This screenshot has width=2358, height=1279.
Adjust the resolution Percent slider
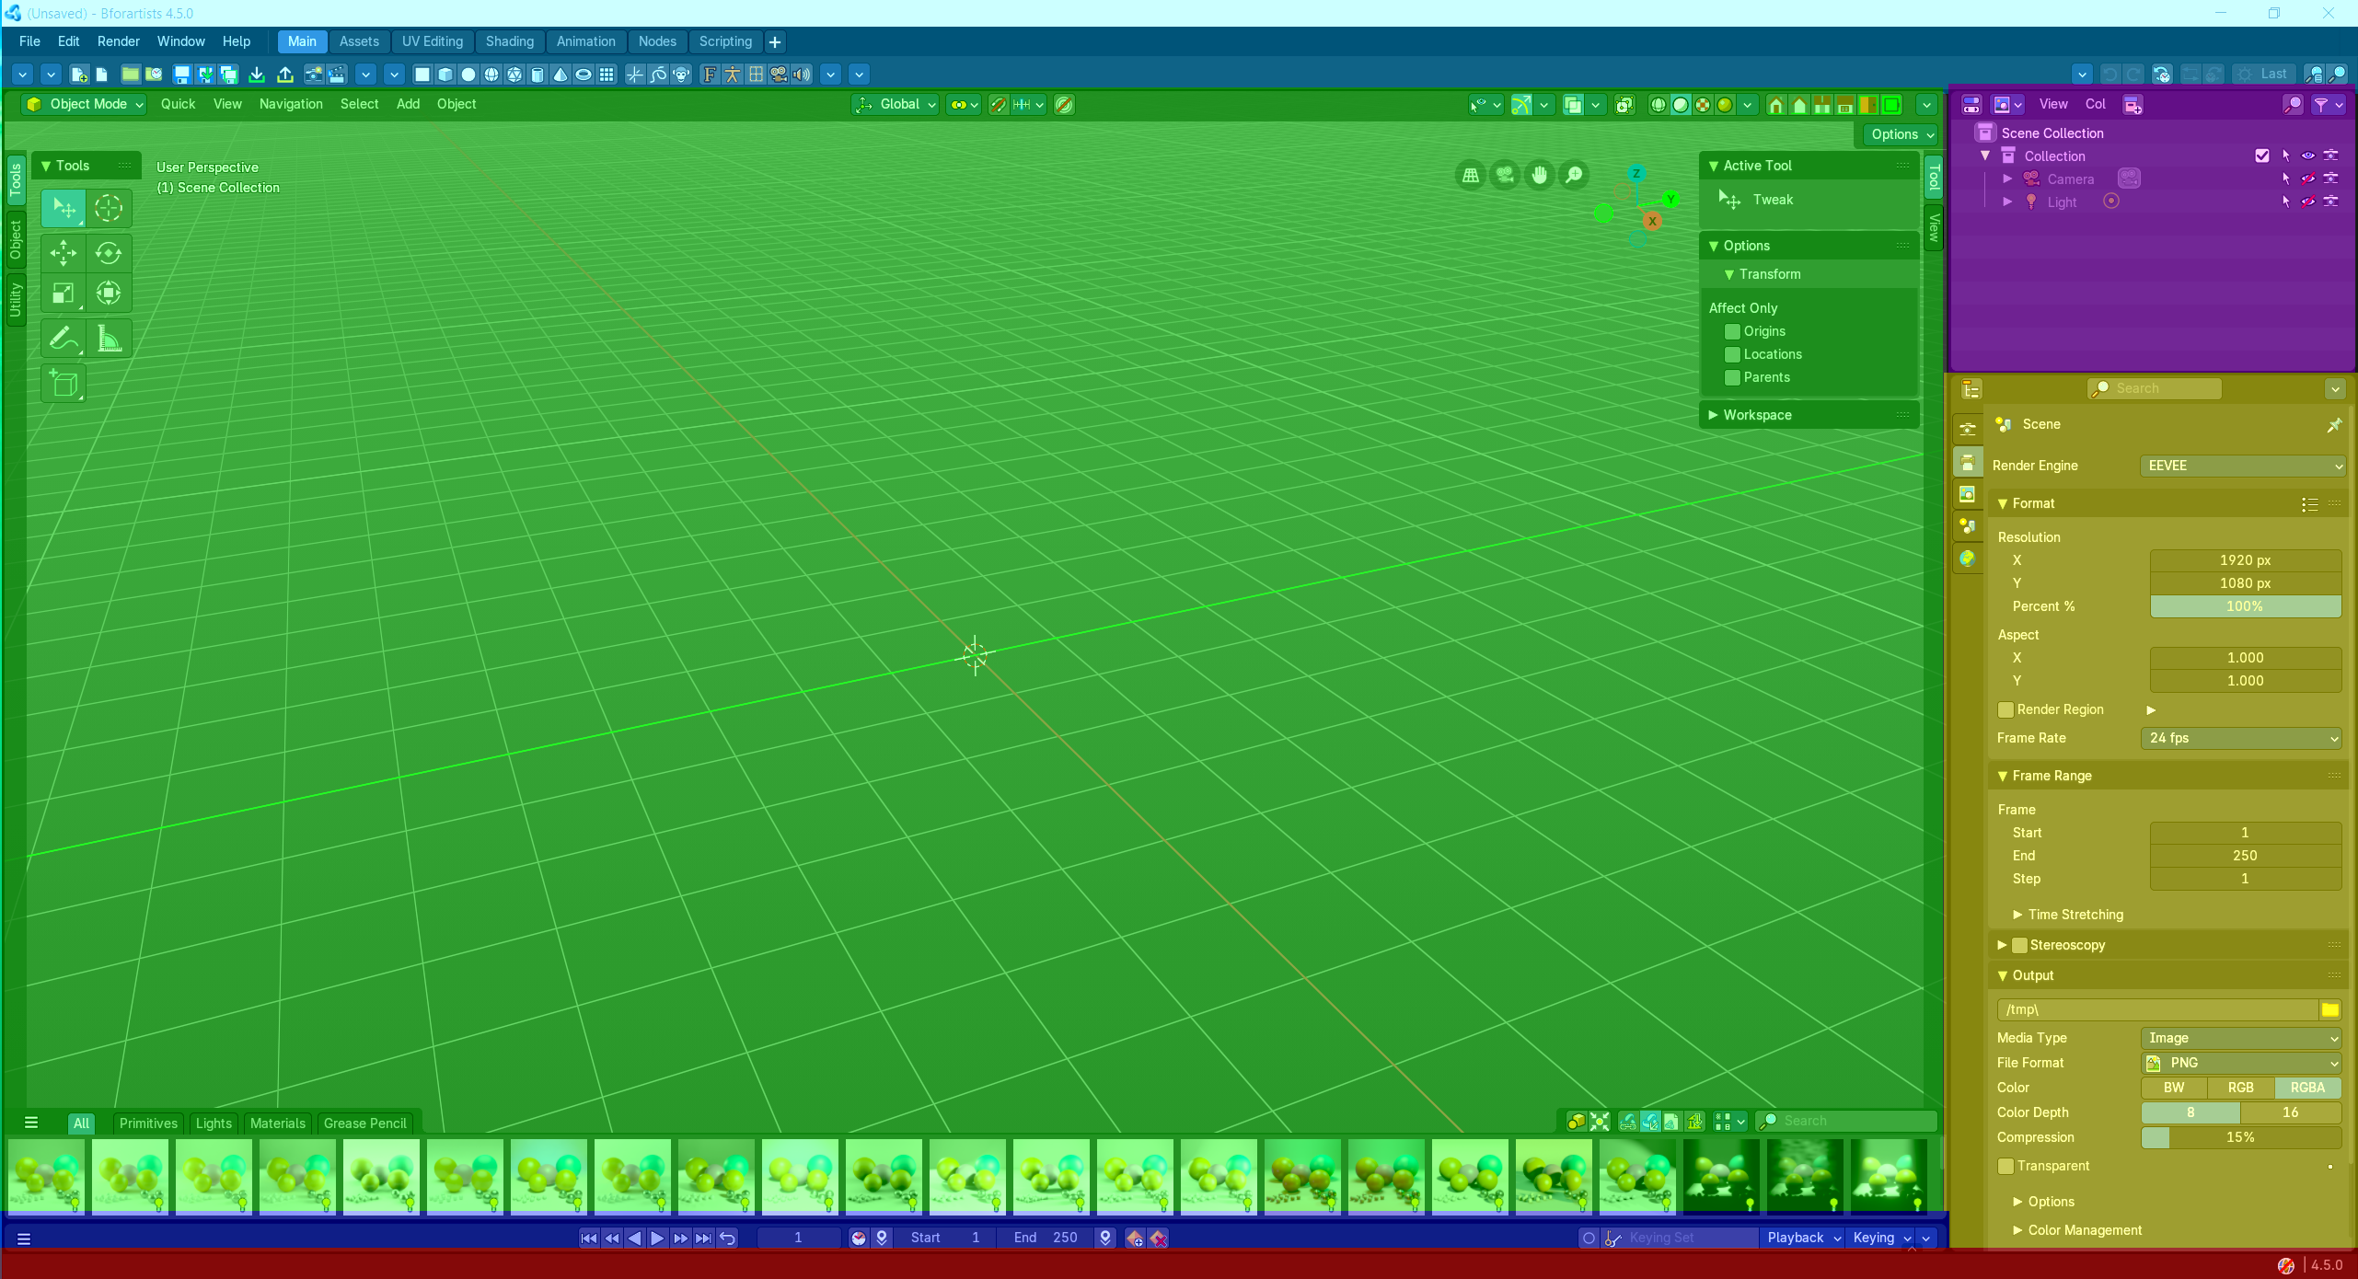[2246, 606]
